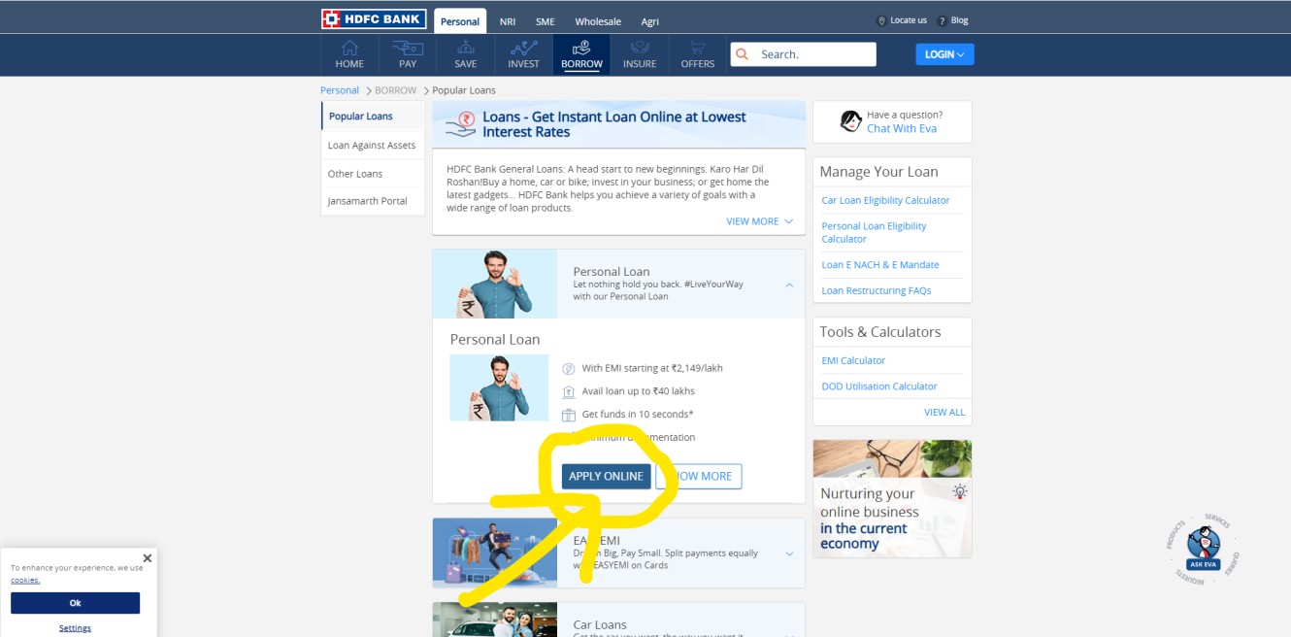
Task: Click Chat With Eva link
Action: 902,128
